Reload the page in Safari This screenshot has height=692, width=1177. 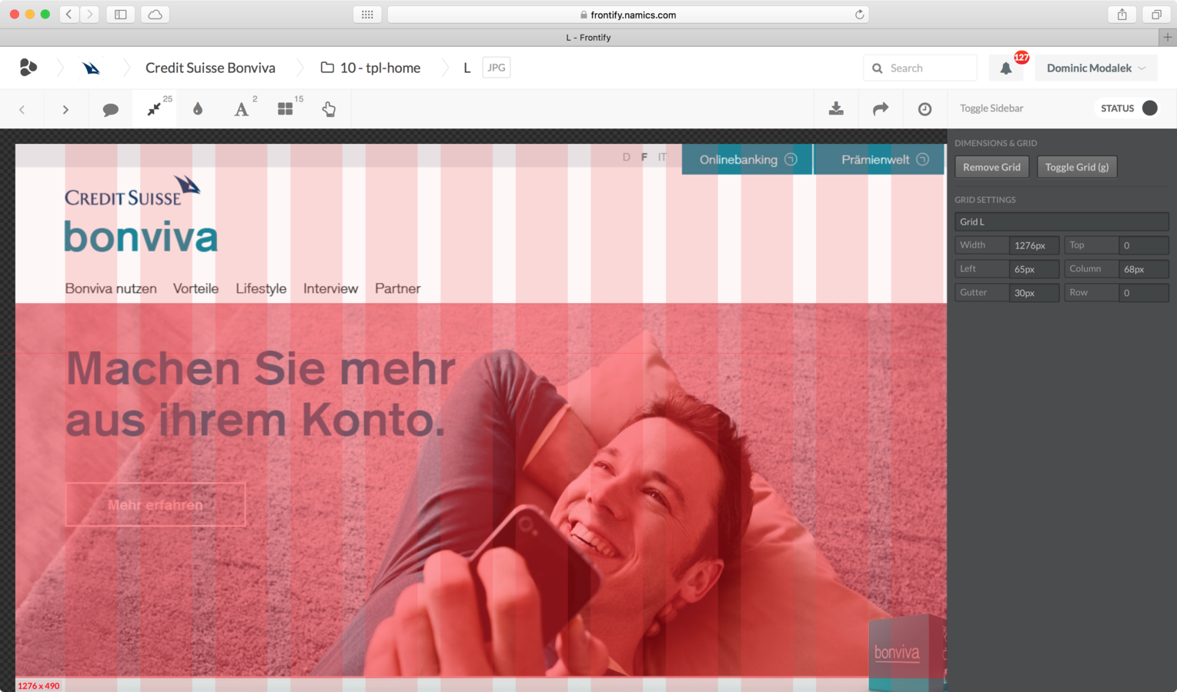coord(859,15)
